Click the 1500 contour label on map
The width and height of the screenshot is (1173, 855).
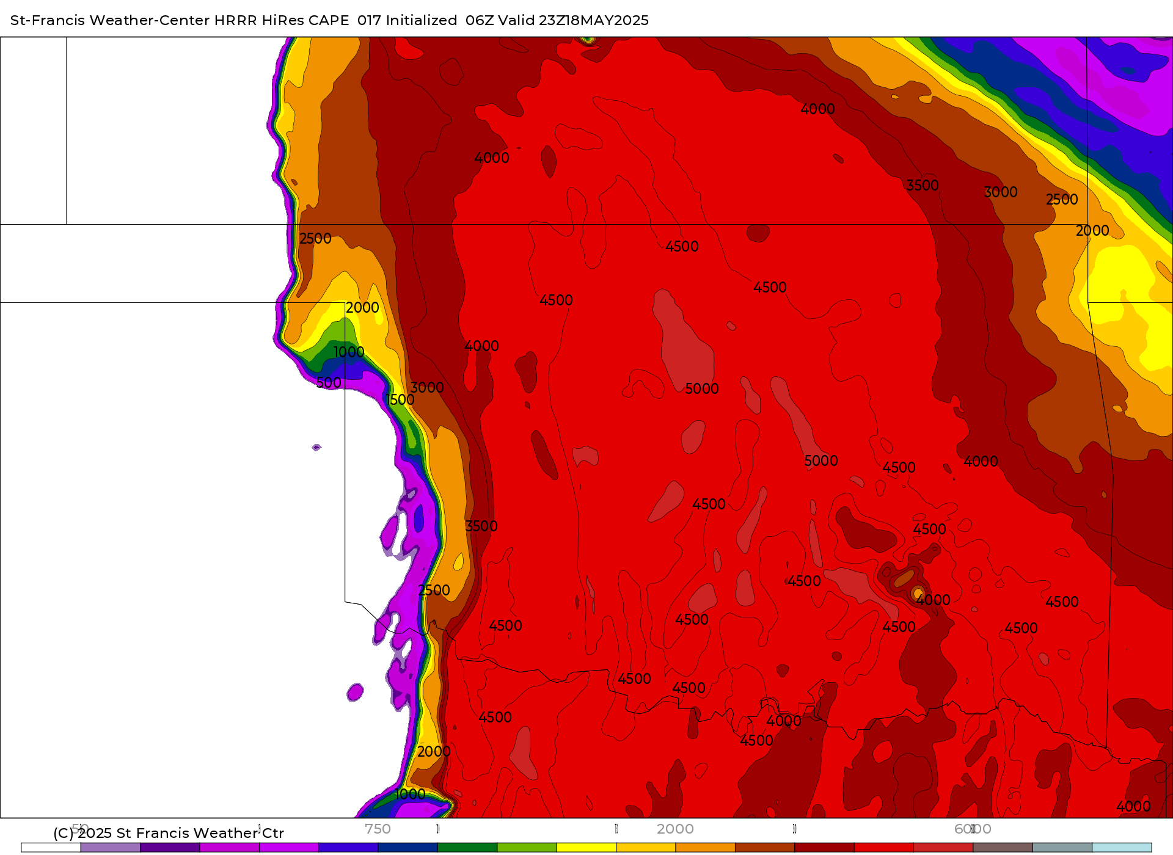coord(400,400)
